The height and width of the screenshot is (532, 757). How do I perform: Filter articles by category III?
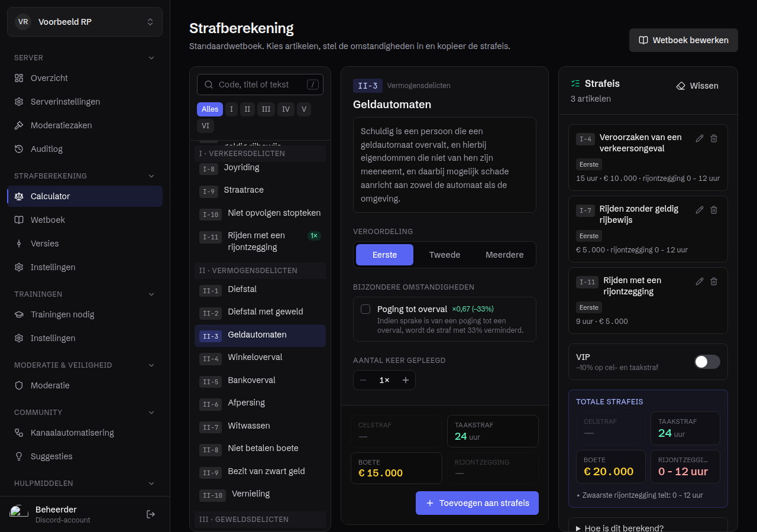266,109
